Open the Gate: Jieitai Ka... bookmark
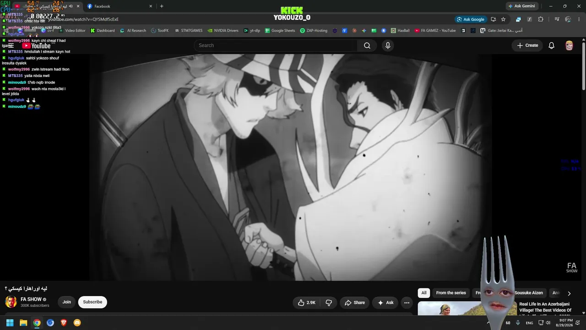586x330 pixels. point(501,31)
